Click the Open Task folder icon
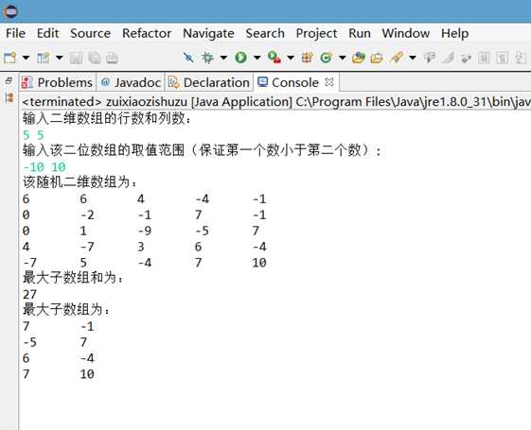 click(377, 59)
